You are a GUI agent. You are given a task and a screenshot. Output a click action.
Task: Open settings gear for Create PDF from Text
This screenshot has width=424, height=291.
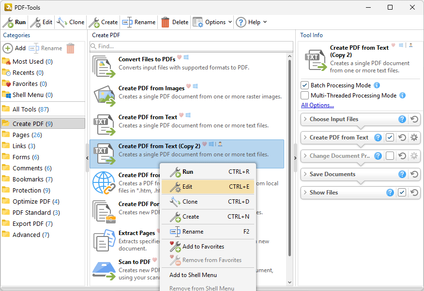pyautogui.click(x=414, y=138)
